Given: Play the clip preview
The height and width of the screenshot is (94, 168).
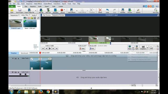Looking at the screenshot, I should click(50, 49).
